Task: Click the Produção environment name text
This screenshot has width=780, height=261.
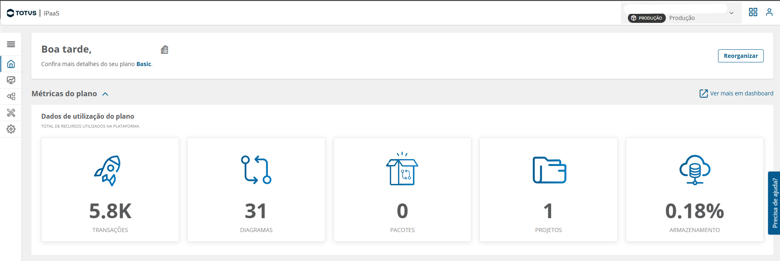Action: click(682, 18)
